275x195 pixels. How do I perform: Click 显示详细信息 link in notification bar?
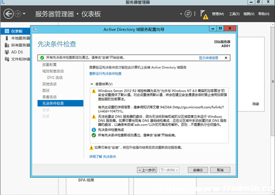coord(208,58)
